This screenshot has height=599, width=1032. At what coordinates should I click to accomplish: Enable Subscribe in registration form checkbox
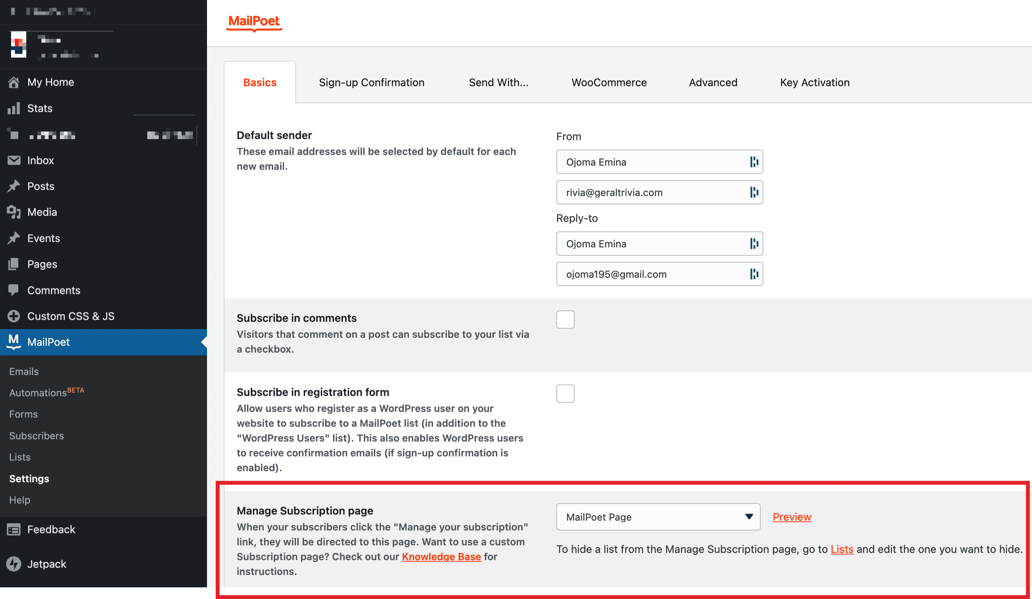click(565, 394)
